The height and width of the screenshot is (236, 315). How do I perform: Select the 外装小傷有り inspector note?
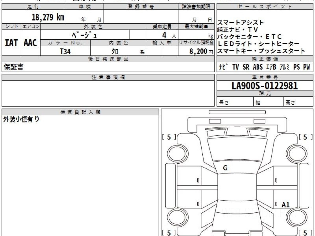[x=22, y=119]
